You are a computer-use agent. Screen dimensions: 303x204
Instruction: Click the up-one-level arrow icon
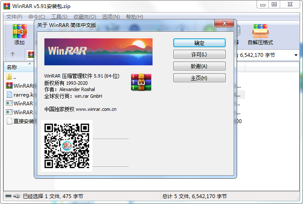pos(13,54)
